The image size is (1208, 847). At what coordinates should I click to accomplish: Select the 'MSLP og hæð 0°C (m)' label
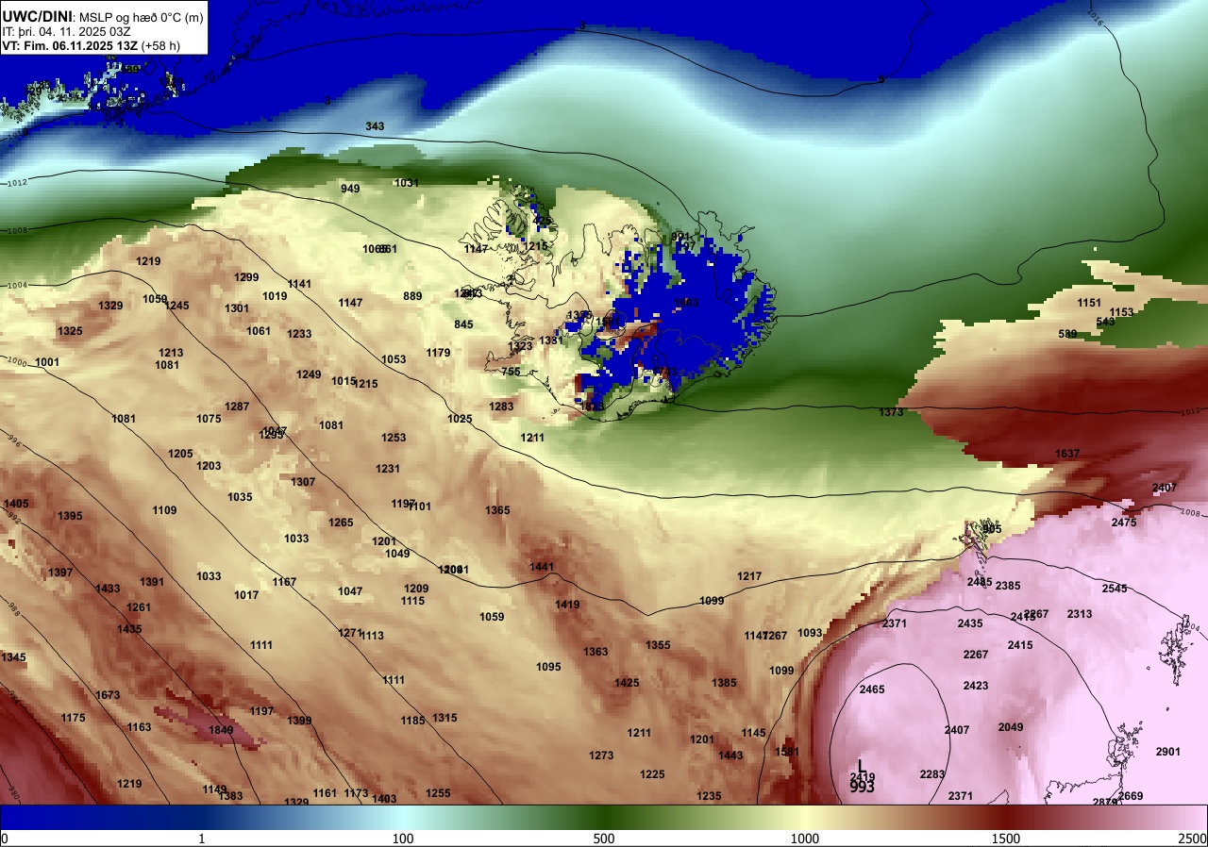[140, 17]
